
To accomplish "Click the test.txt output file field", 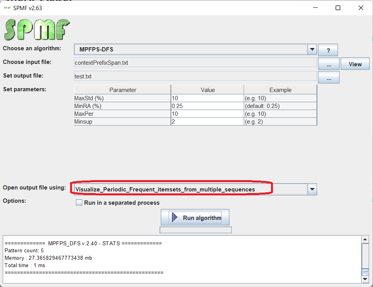I will point(195,76).
